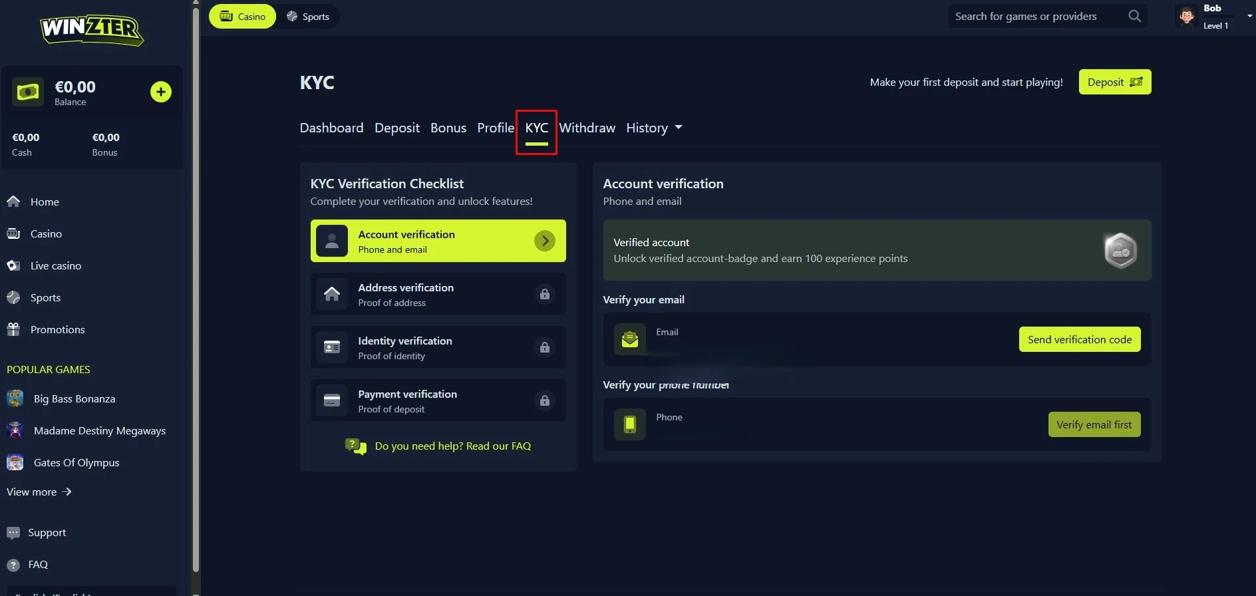Click the verified account badge icon
The height and width of the screenshot is (596, 1256).
point(1120,251)
